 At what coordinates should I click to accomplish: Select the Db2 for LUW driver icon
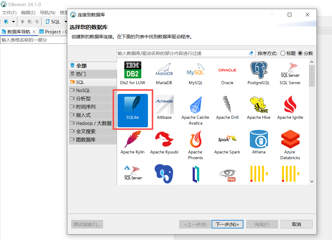coord(132,70)
